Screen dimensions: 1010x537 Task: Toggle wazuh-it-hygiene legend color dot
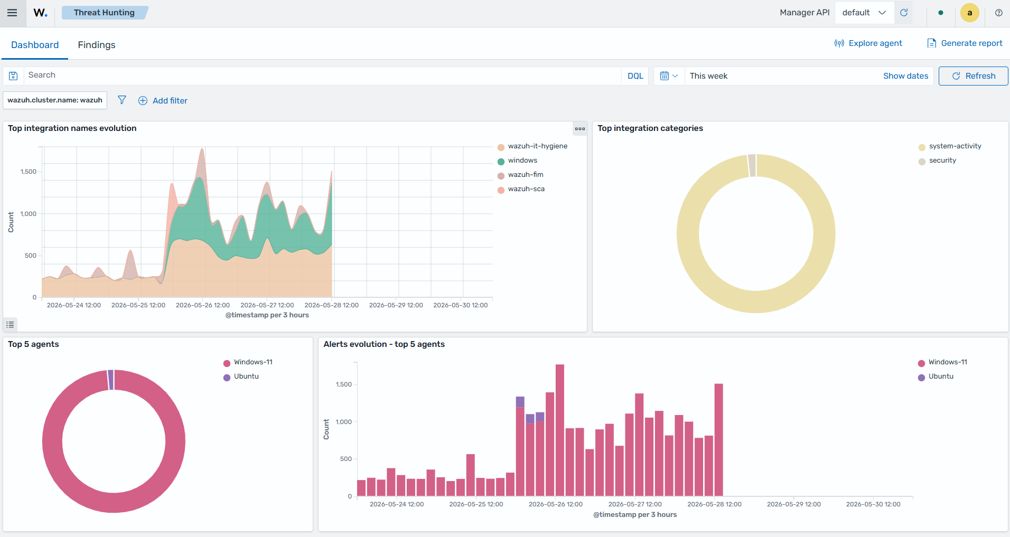click(x=501, y=147)
